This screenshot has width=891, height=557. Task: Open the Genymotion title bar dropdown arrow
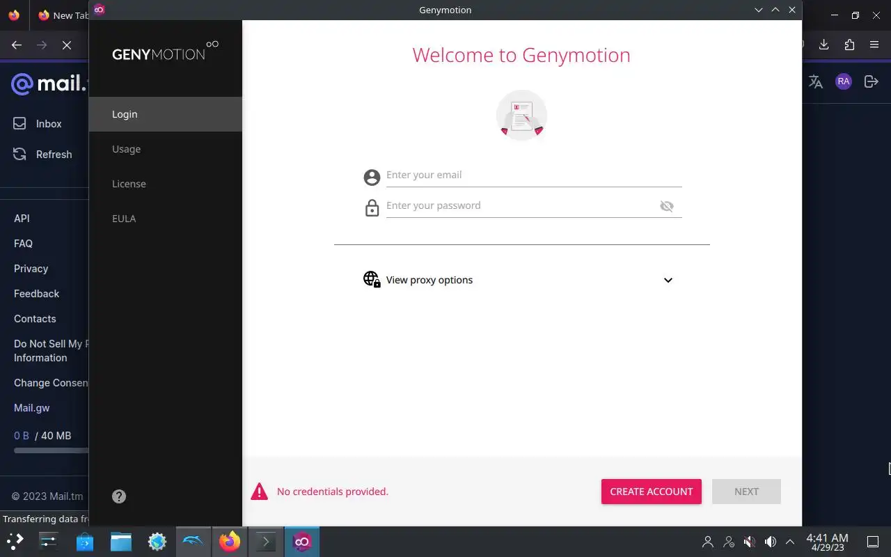point(759,10)
